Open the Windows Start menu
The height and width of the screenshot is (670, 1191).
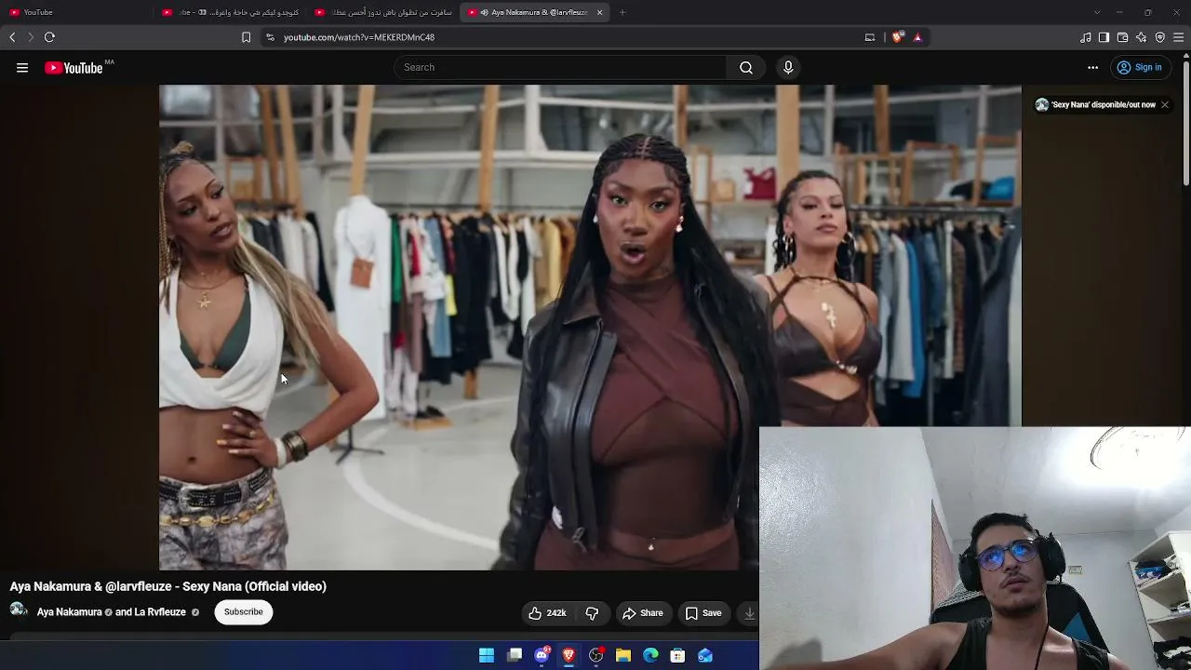(487, 656)
